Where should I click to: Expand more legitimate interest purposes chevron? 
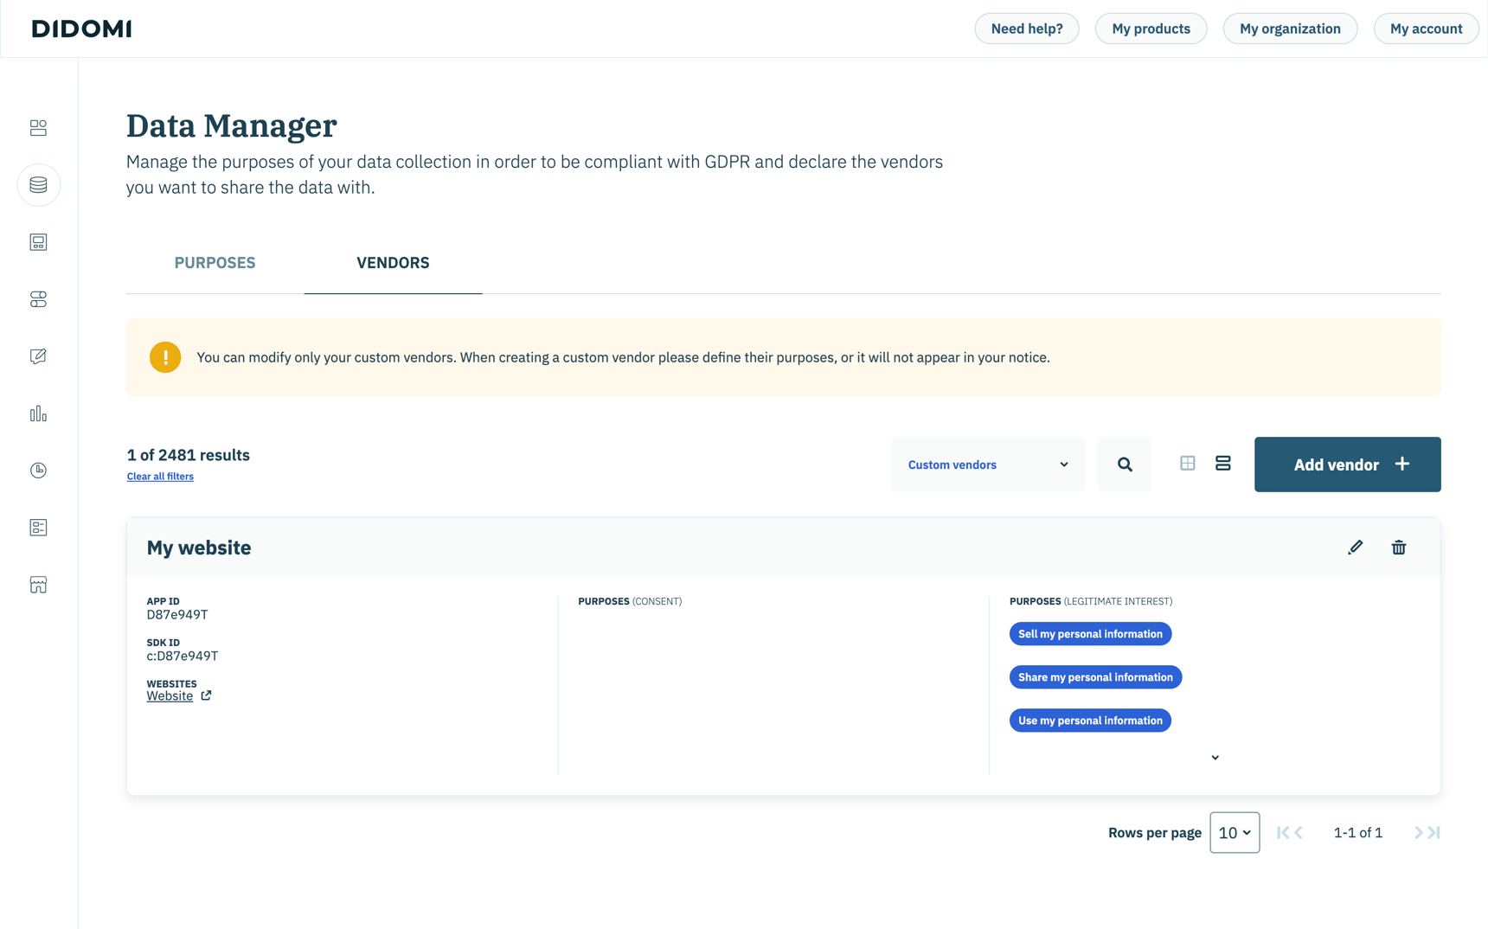tap(1215, 756)
